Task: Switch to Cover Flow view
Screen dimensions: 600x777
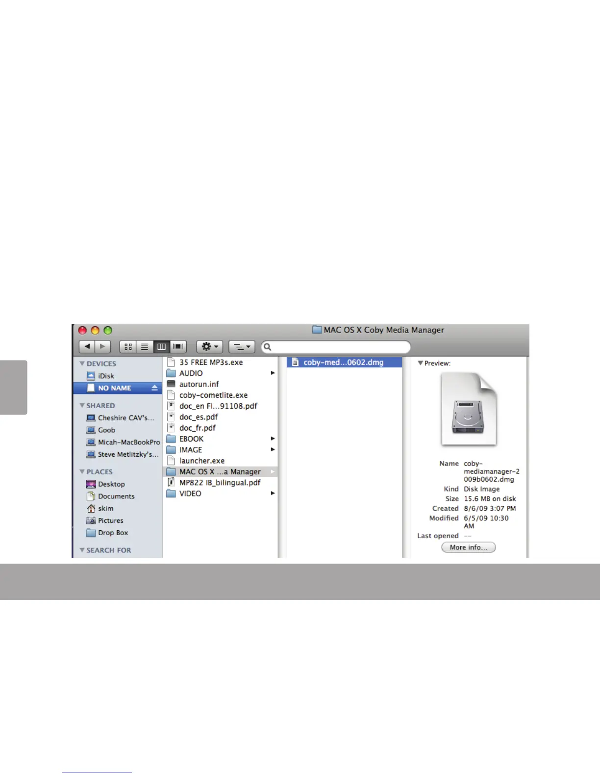Action: [178, 347]
